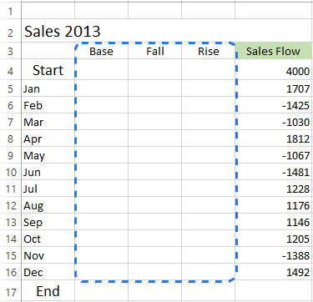Screen dimensions: 313x302
Task: Click the cell containing 1707
Action: (274, 88)
